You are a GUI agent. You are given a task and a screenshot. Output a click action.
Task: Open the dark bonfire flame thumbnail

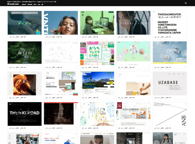[61, 114]
